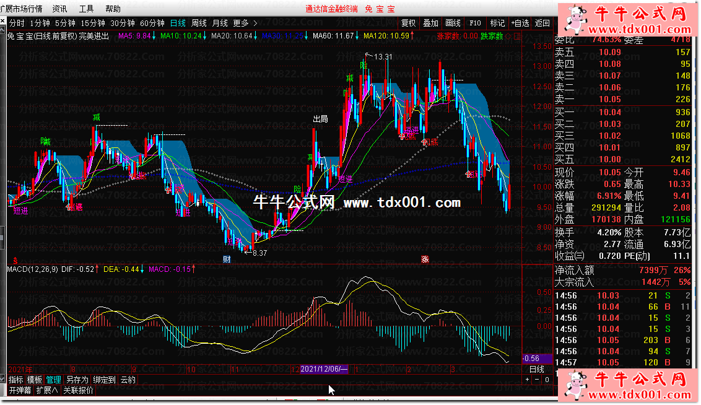701x405 pixels.
Task: Click the MA60: 11.67 indicator value
Action: coord(333,36)
